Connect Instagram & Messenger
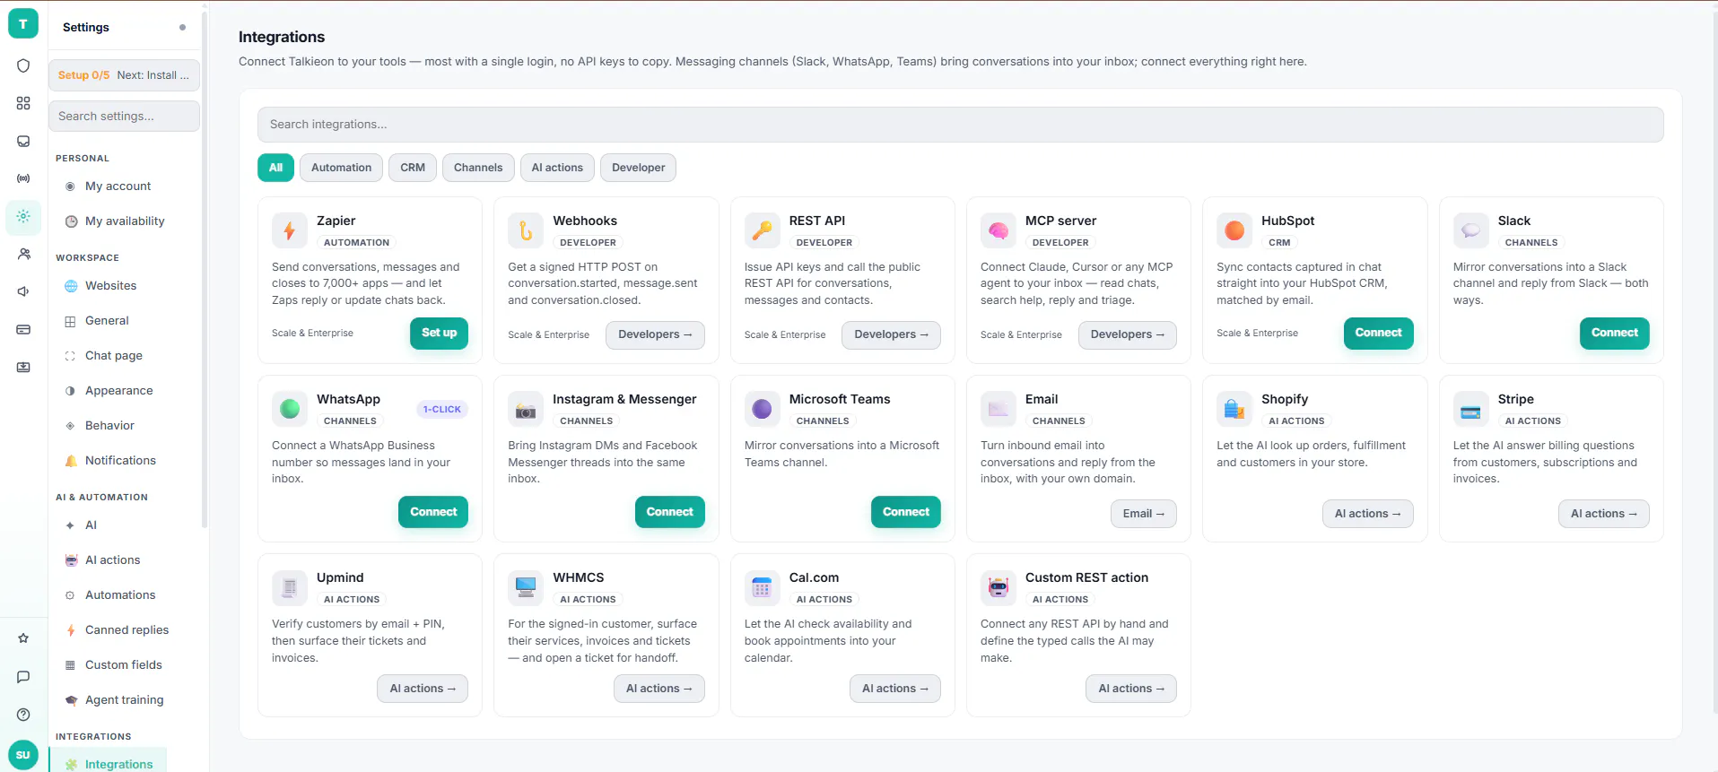This screenshot has height=772, width=1718. point(669,512)
